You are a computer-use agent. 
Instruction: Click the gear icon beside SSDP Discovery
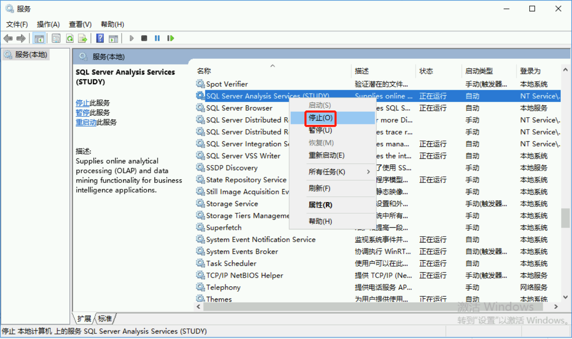200,168
